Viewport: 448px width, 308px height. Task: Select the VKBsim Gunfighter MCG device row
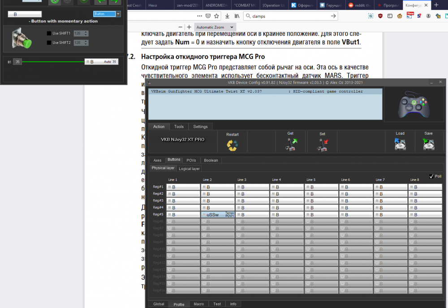click(x=265, y=91)
